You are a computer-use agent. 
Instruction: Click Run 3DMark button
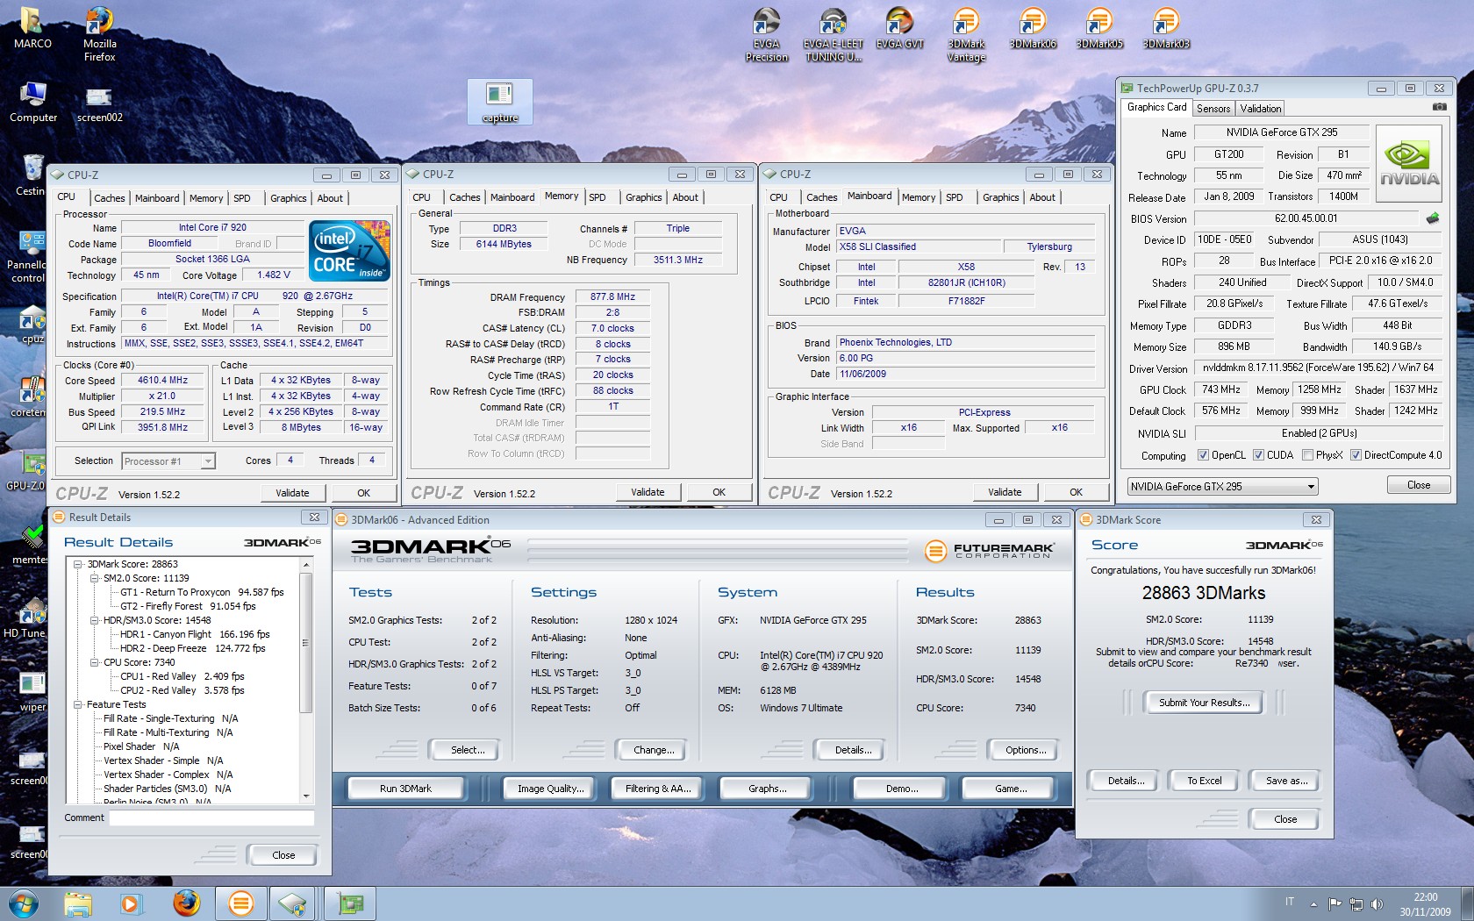pos(405,789)
